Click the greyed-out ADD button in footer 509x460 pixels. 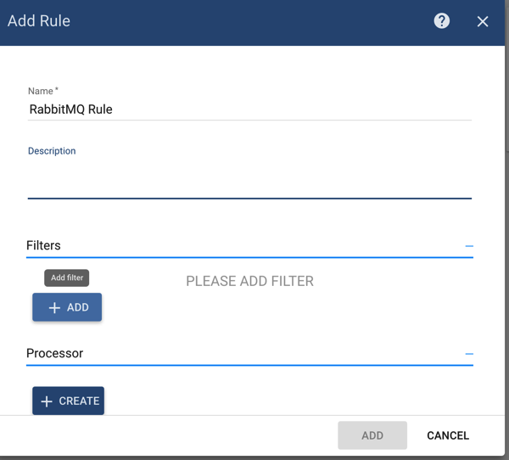click(x=372, y=435)
